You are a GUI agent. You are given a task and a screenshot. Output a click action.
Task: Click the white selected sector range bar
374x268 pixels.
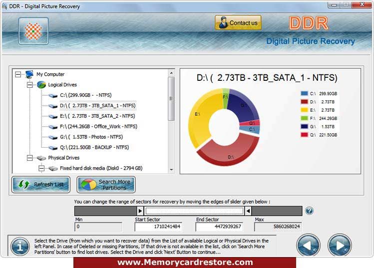(194, 211)
